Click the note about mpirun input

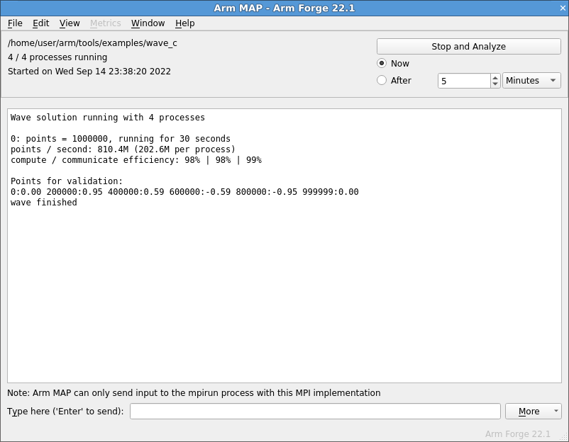[194, 392]
